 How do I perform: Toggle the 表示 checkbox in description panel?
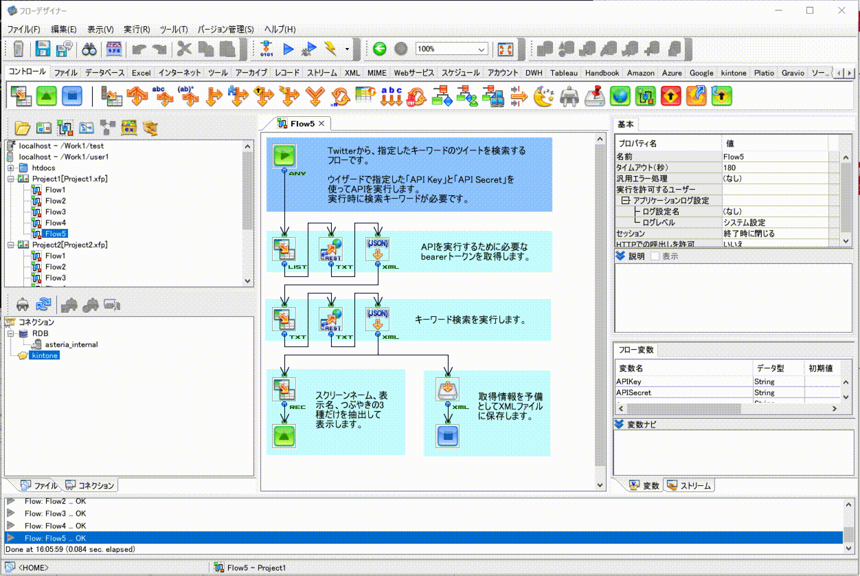tap(655, 256)
